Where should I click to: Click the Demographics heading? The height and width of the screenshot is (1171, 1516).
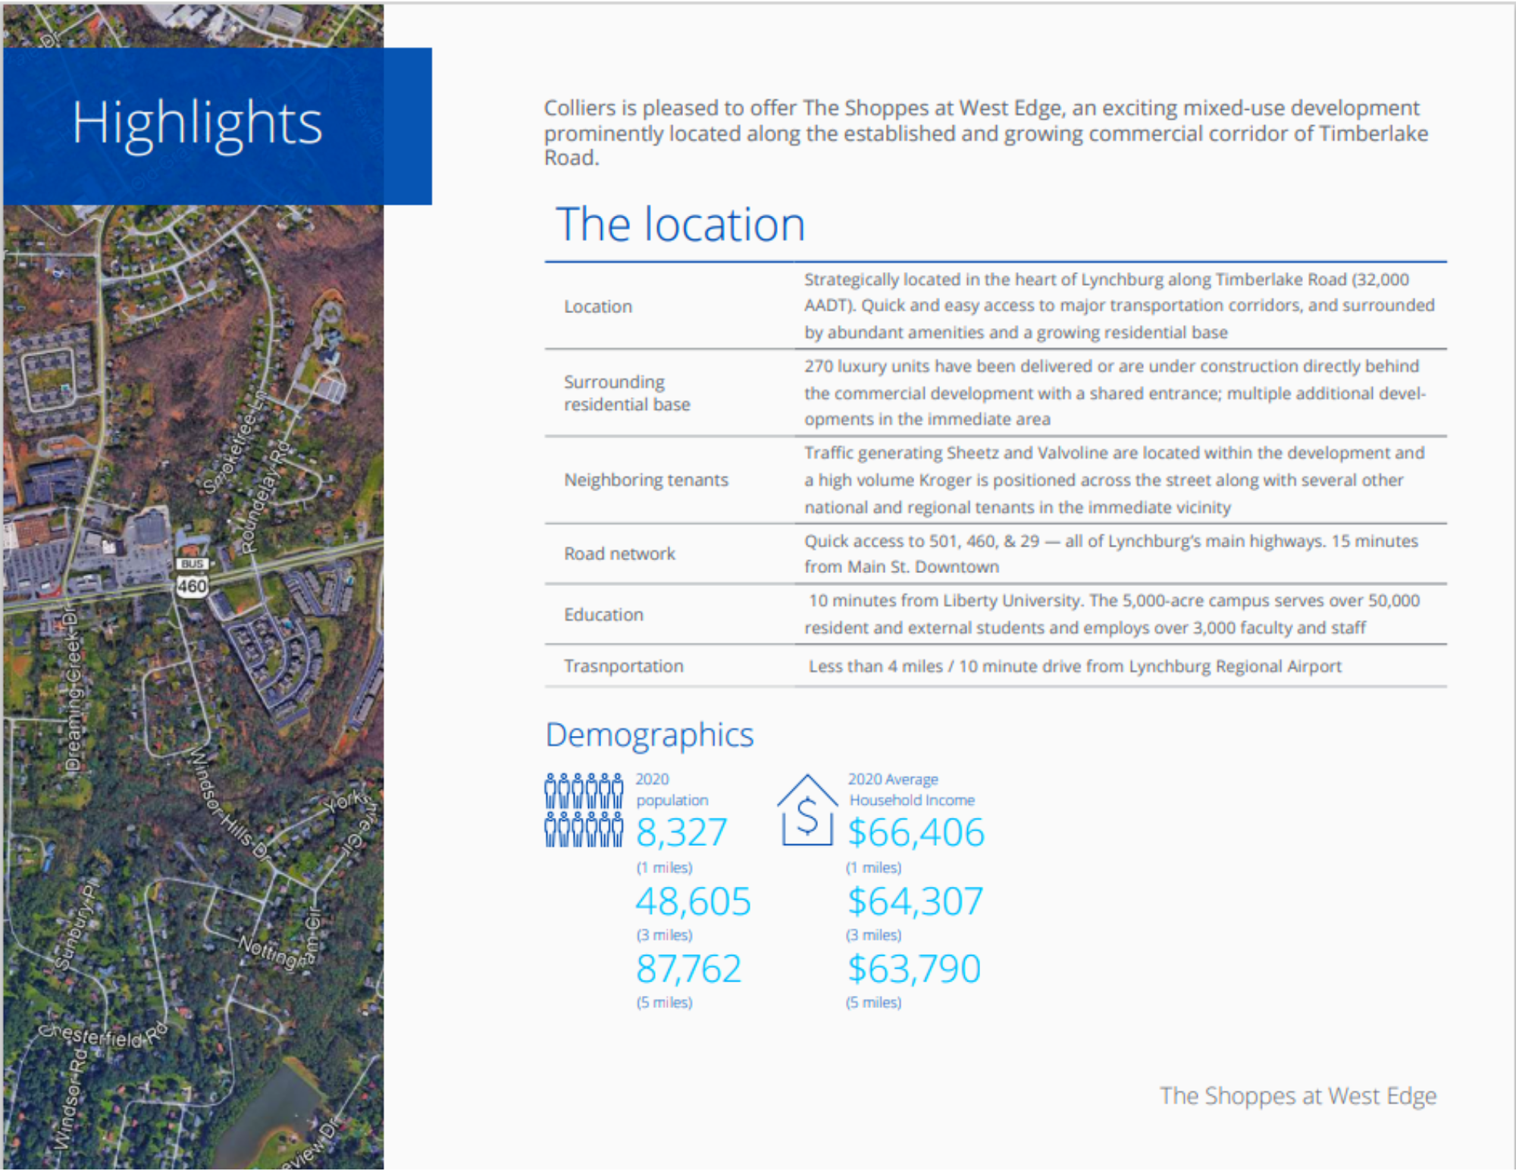[650, 734]
